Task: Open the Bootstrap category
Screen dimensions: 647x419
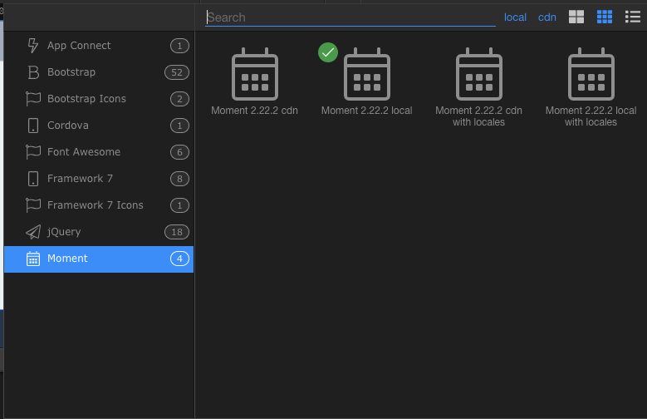Action: point(99,72)
